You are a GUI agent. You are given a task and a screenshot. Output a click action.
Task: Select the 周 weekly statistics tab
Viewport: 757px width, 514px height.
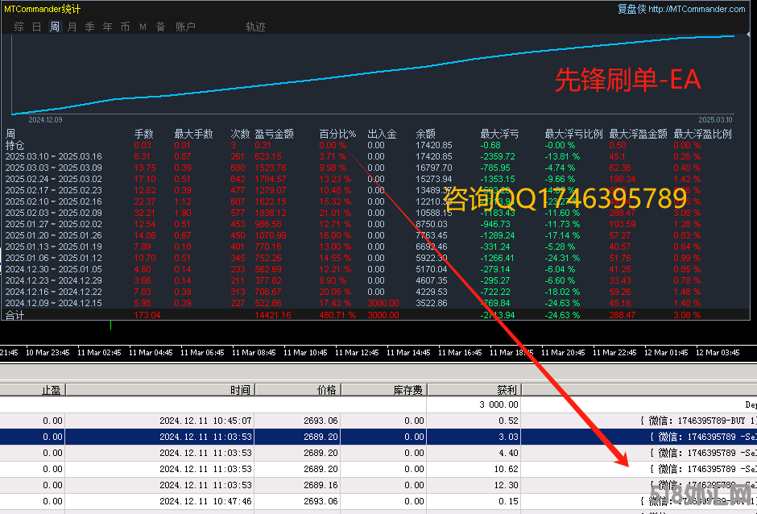55,27
